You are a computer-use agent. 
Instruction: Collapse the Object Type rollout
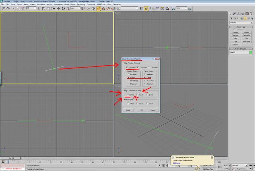click(x=241, y=27)
